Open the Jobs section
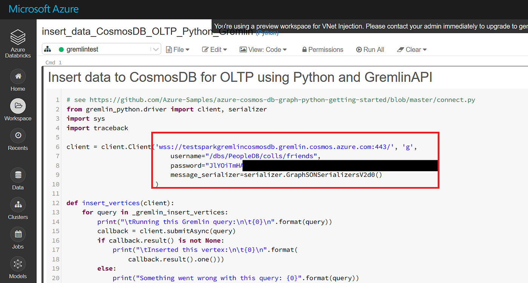This screenshot has height=283, width=528. coord(18,234)
